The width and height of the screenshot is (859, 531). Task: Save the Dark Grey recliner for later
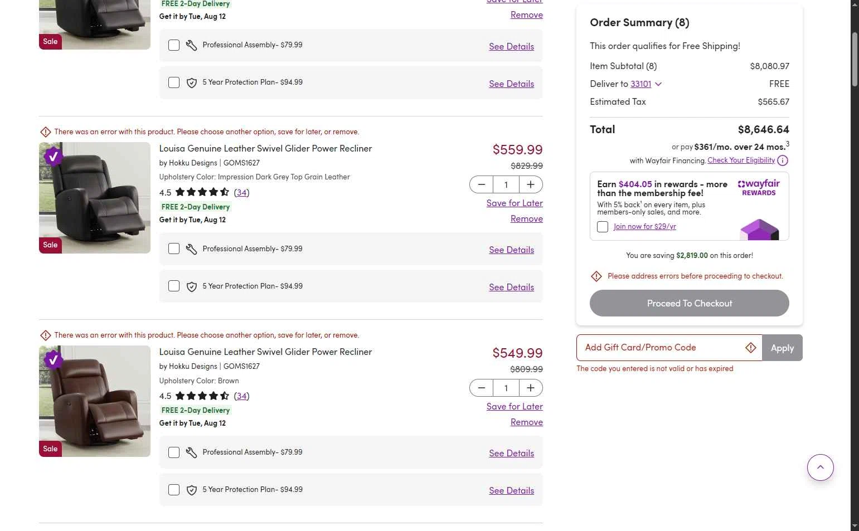tap(515, 203)
